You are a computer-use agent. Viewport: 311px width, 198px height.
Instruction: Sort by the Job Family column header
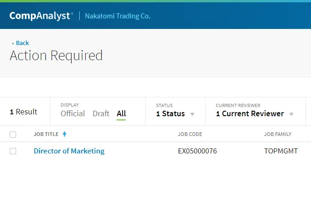coord(277,134)
